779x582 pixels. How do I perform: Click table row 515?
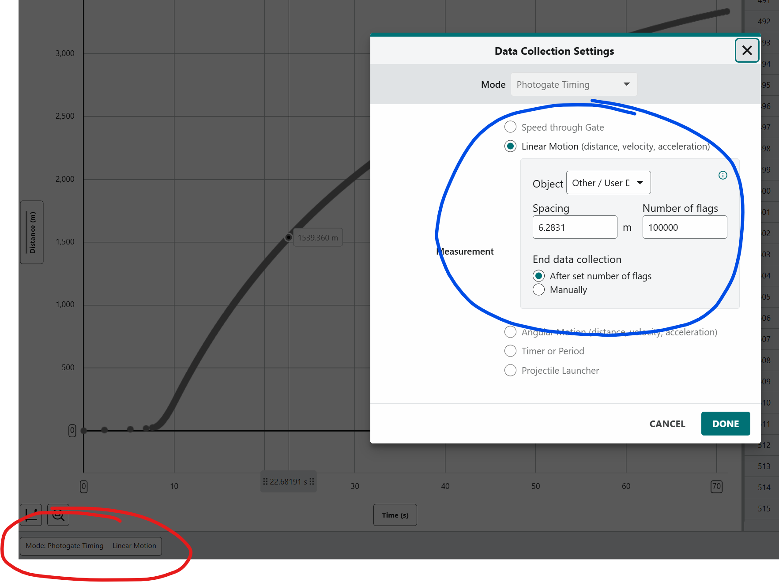pyautogui.click(x=762, y=508)
